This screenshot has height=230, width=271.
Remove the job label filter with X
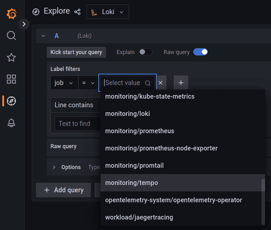click(x=161, y=83)
